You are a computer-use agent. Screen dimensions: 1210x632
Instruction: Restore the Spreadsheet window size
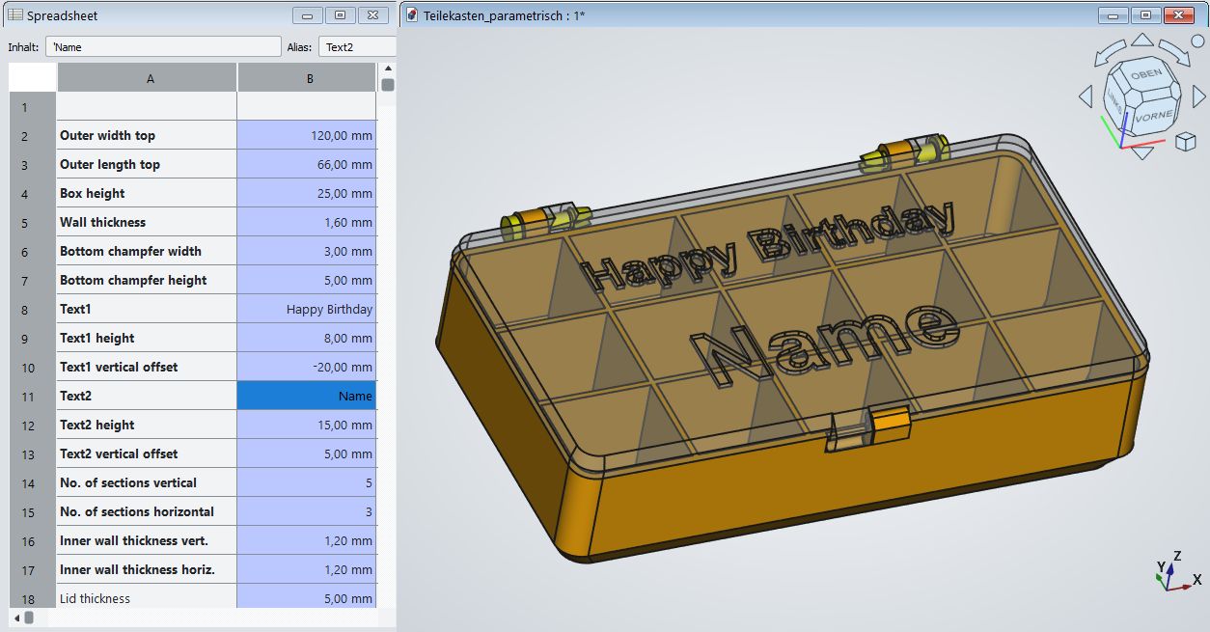point(340,15)
